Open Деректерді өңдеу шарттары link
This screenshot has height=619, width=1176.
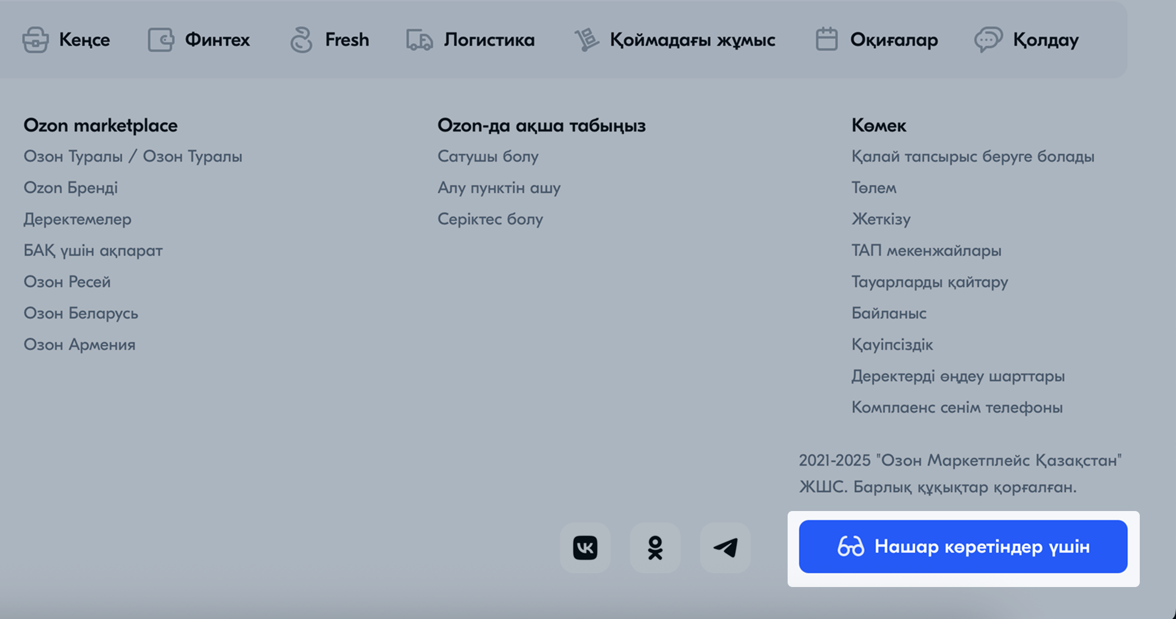coord(958,376)
